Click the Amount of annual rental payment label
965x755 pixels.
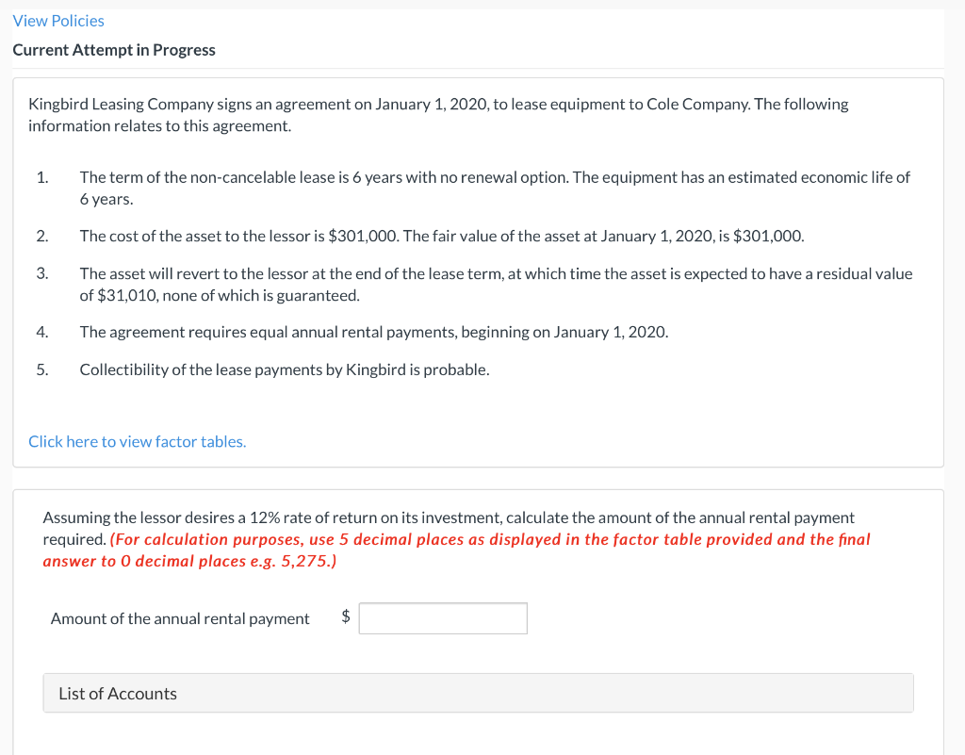coord(179,618)
